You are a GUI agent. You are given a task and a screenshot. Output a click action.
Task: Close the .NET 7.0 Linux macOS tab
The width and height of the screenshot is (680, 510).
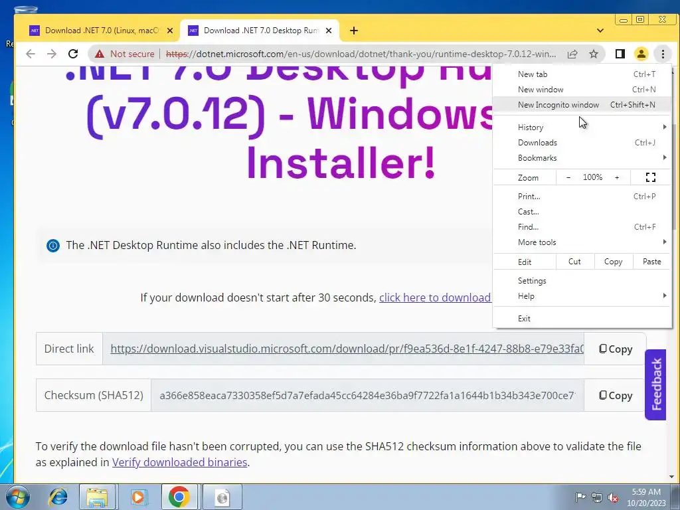click(x=170, y=31)
